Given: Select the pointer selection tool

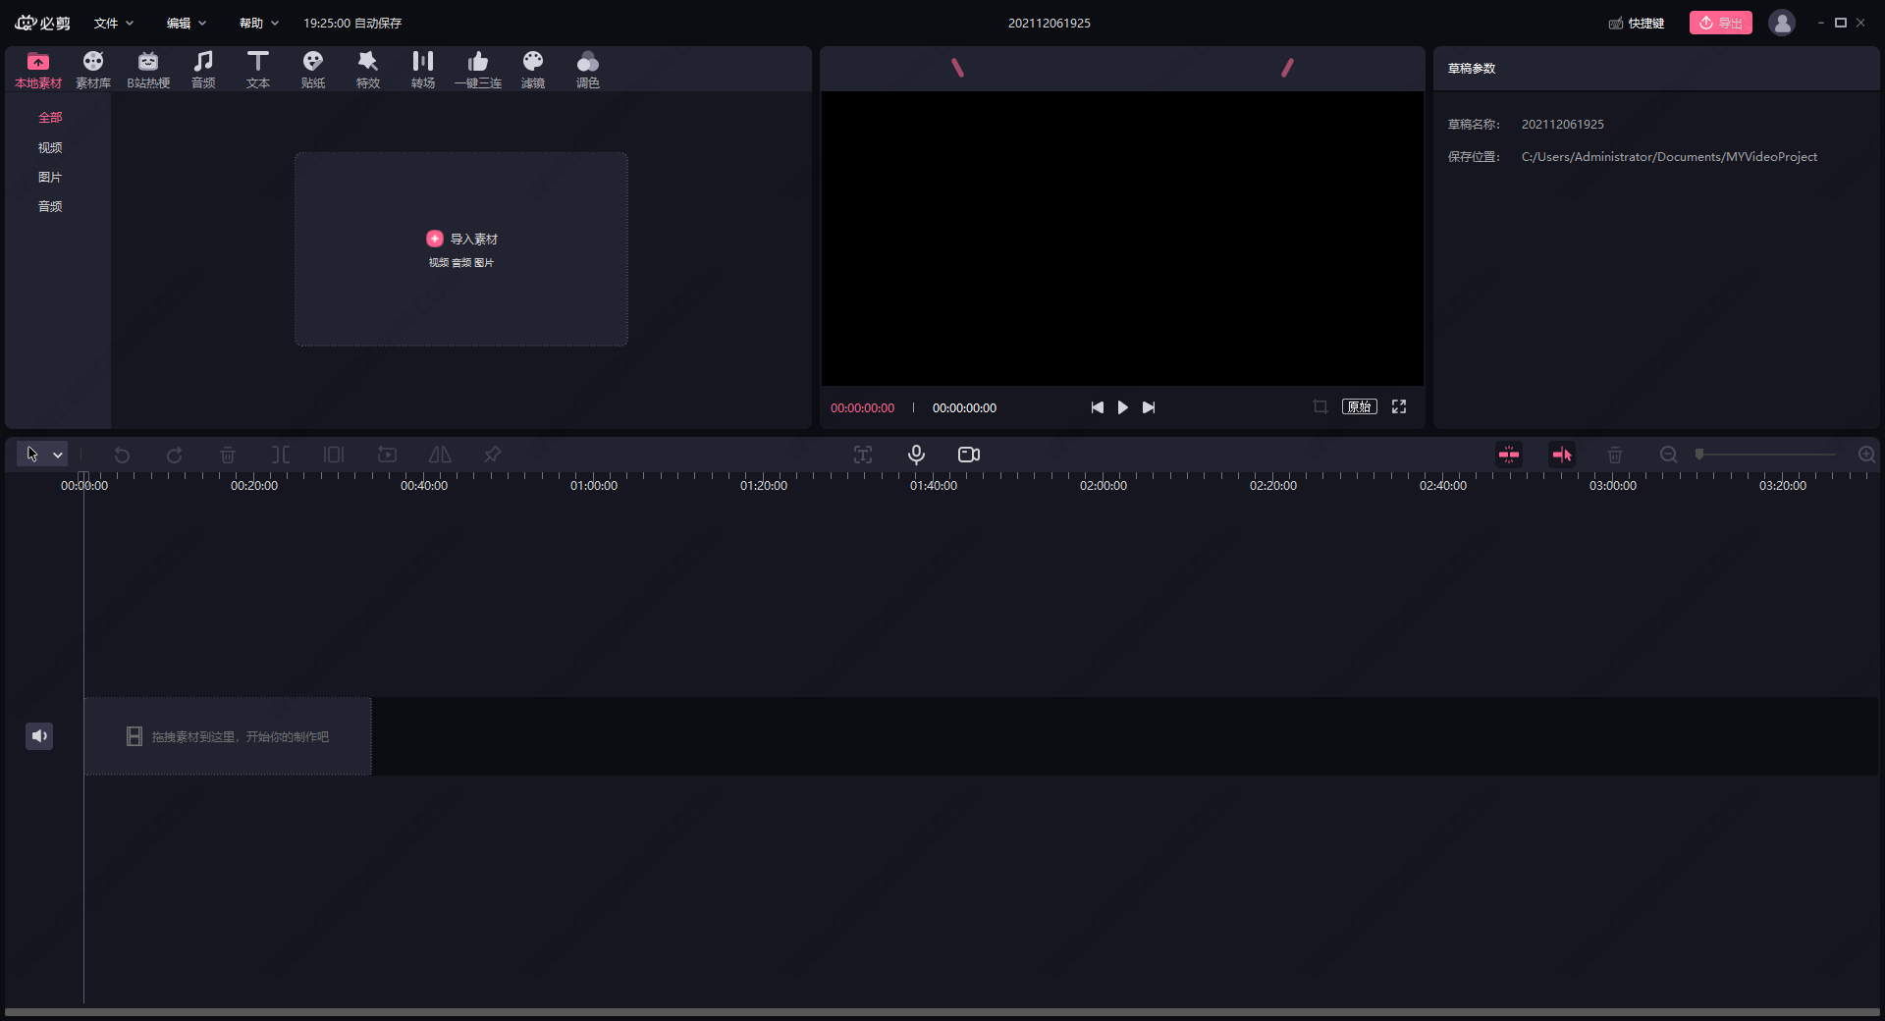Looking at the screenshot, I should (32, 455).
